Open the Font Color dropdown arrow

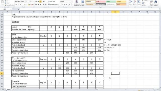click(33, 5)
